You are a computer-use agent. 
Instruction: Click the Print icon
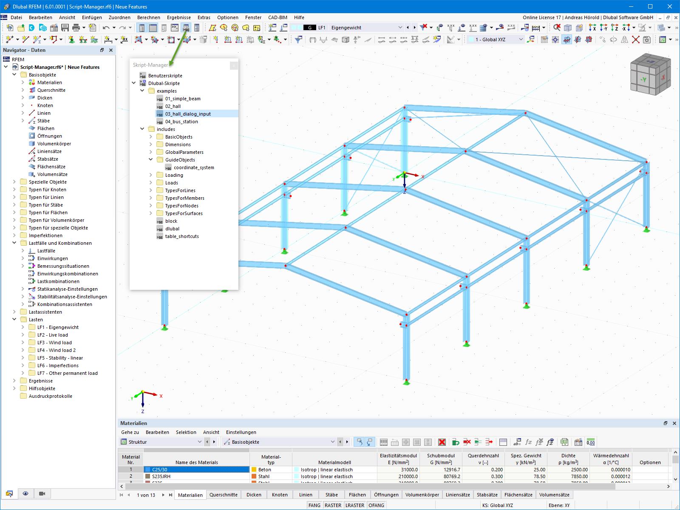(x=76, y=28)
